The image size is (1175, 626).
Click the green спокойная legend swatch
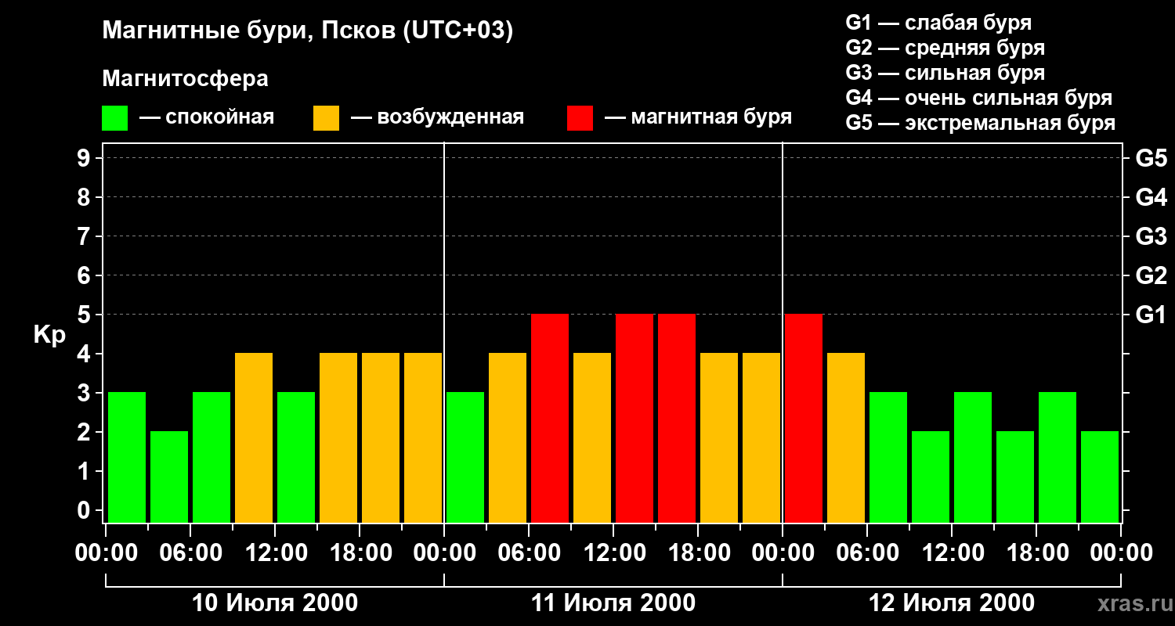114,118
